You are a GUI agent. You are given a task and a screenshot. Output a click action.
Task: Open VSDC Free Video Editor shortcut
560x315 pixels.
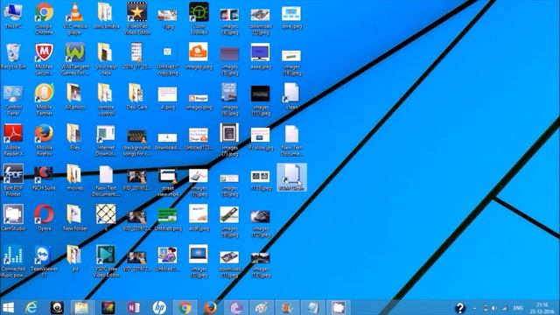(x=106, y=262)
